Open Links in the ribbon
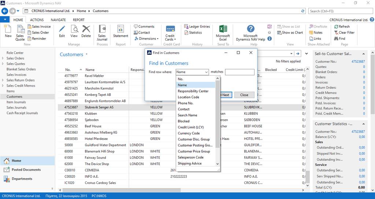Viewport: 375px width, 199px height. pos(315,38)
